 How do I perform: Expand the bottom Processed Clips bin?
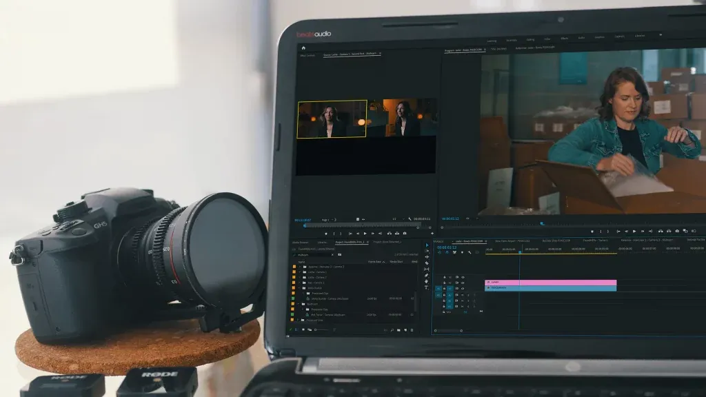pyautogui.click(x=298, y=320)
